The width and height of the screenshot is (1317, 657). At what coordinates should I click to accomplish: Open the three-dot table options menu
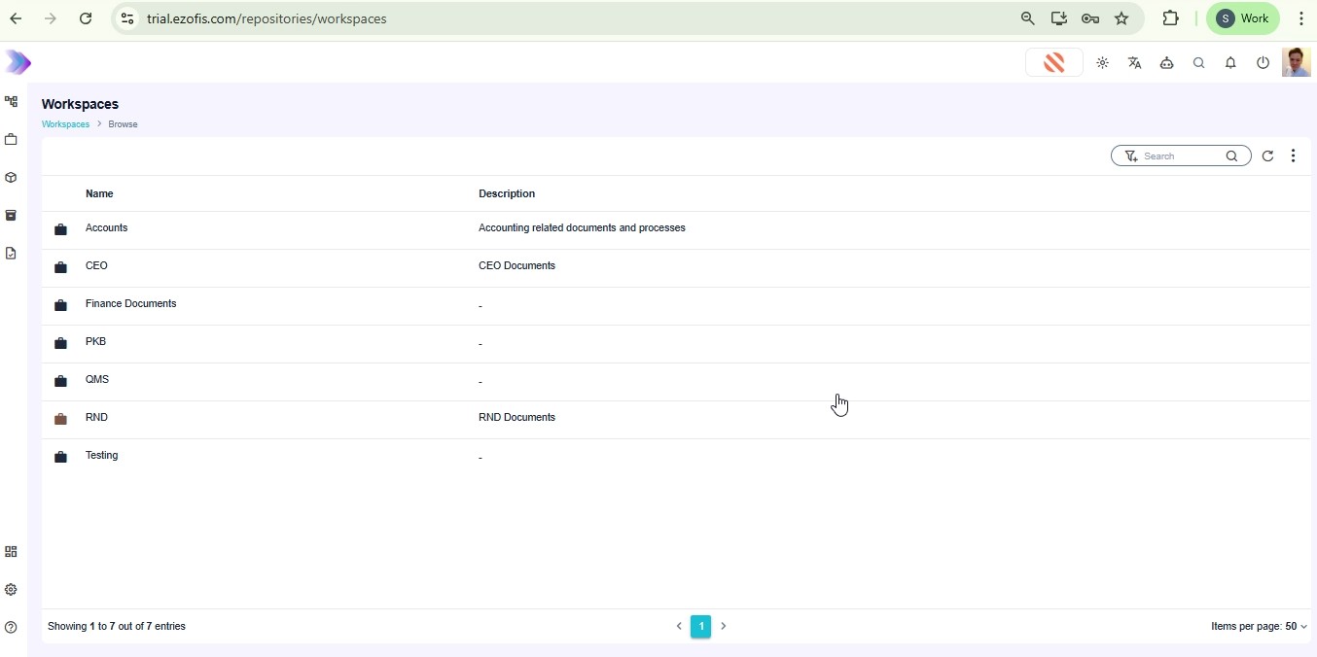(x=1293, y=156)
